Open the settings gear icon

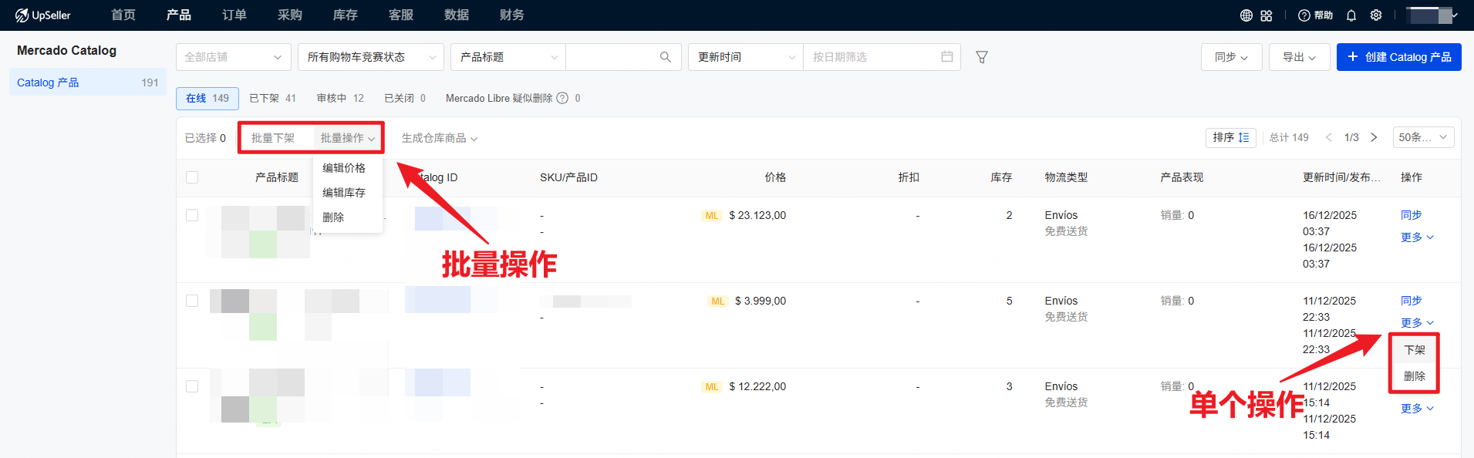1376,15
